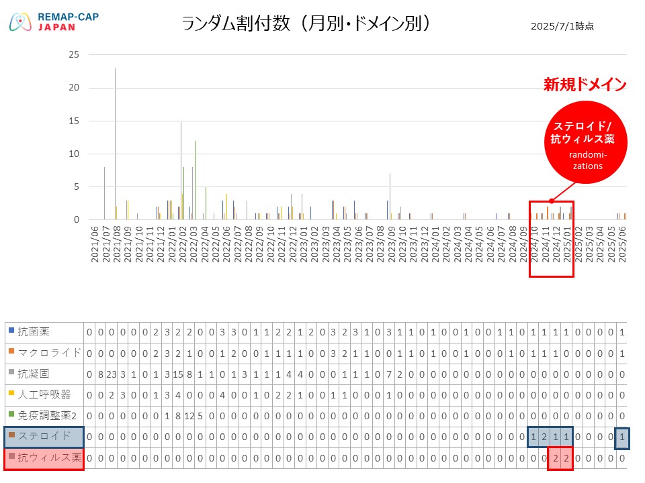Select the red ステロイド/抗ウィルス薬 callout circle
Screen dimensions: 645x483
586,142
